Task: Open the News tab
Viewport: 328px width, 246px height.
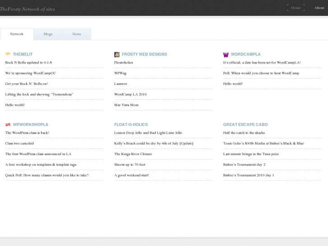Action: pos(77,34)
